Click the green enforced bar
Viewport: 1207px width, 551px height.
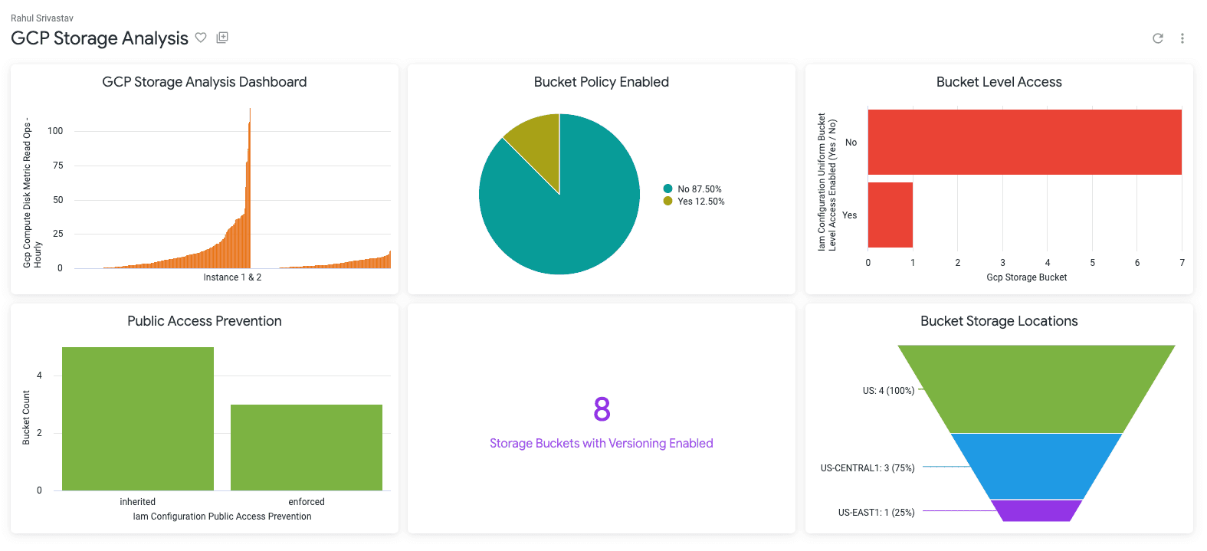[x=307, y=448]
